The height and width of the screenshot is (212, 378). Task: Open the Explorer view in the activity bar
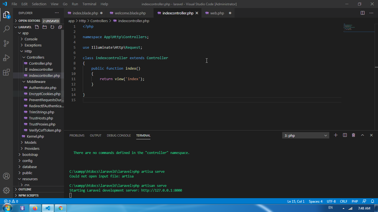tap(6, 15)
